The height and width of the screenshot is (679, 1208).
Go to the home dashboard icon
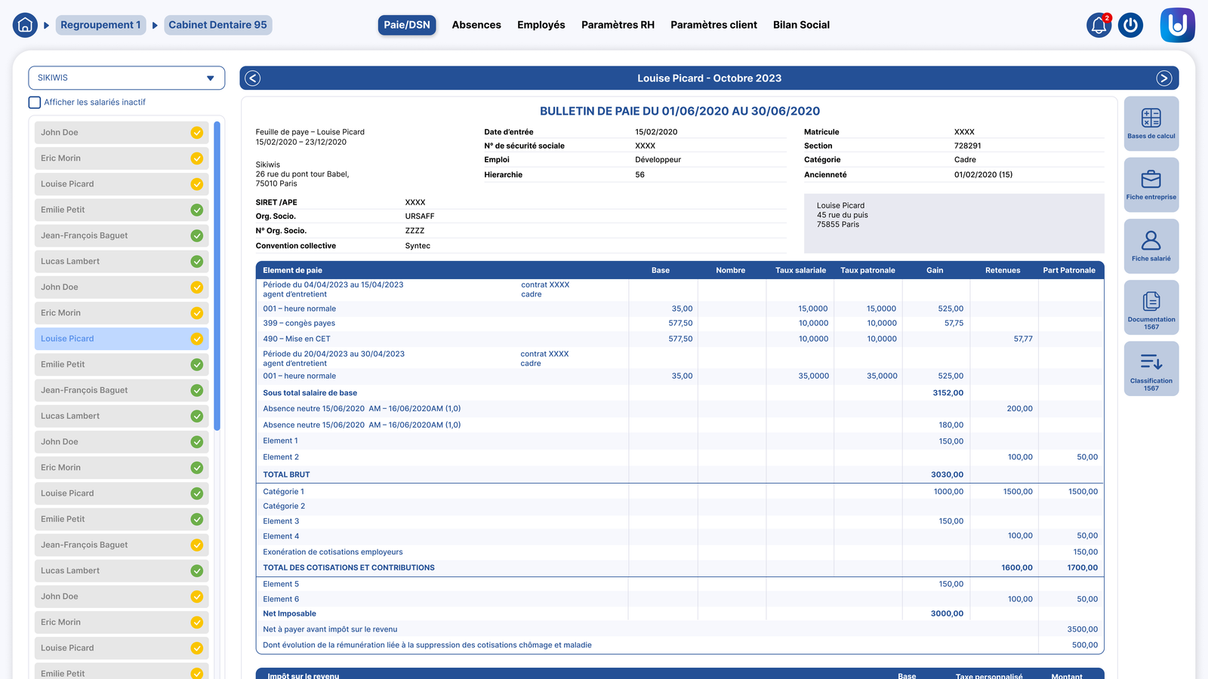(x=25, y=25)
